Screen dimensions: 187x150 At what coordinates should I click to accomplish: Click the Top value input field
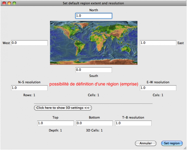point(55,123)
